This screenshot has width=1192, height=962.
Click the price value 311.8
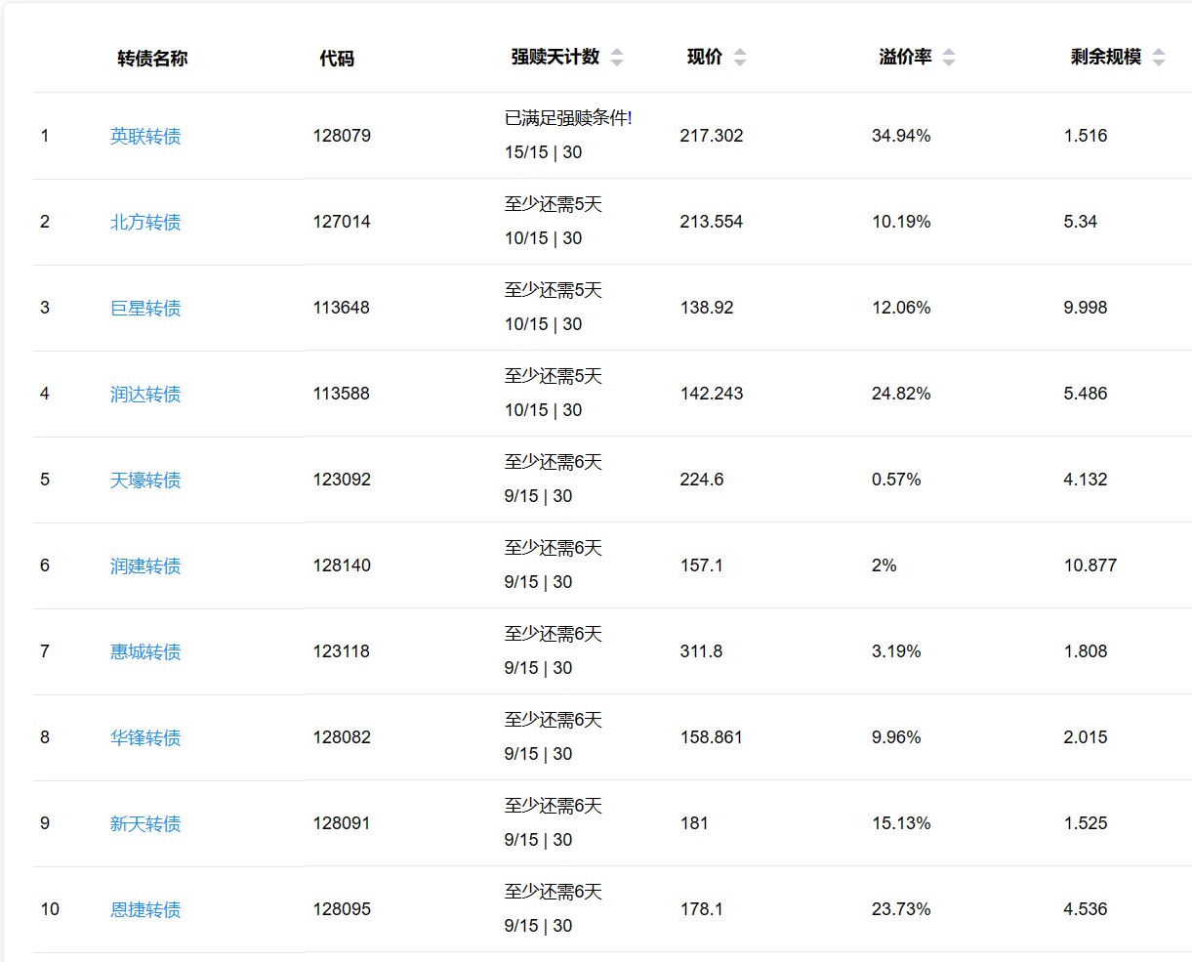pos(701,651)
